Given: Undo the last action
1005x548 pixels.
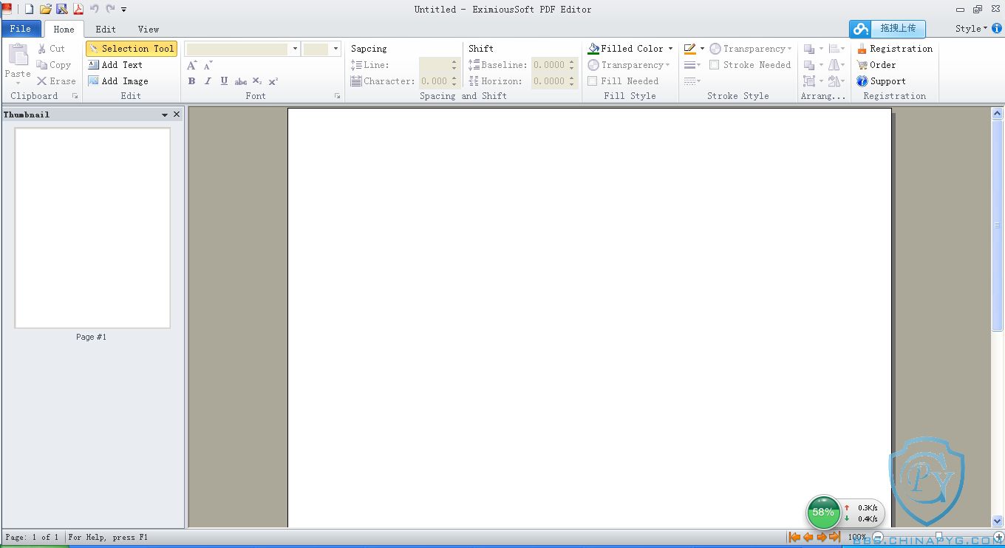Looking at the screenshot, I should pyautogui.click(x=95, y=9).
